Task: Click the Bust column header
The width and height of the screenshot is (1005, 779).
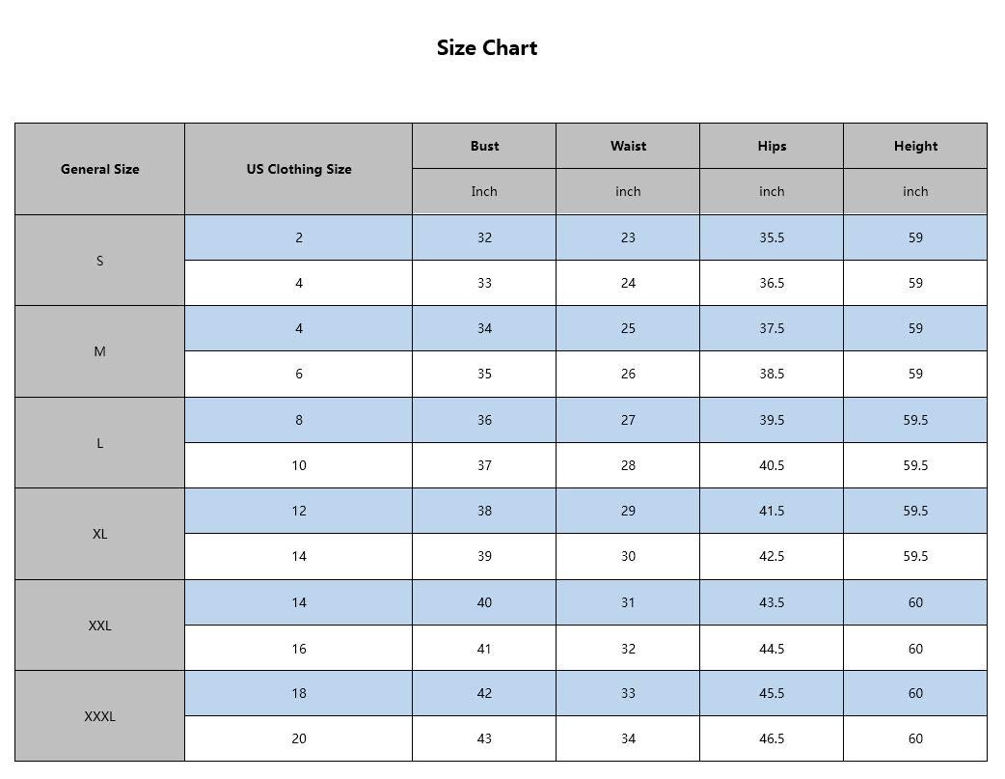Action: (484, 146)
